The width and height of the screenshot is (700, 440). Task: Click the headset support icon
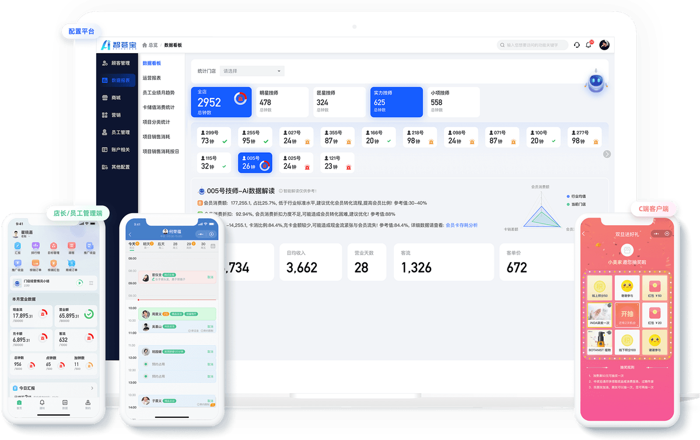[577, 45]
